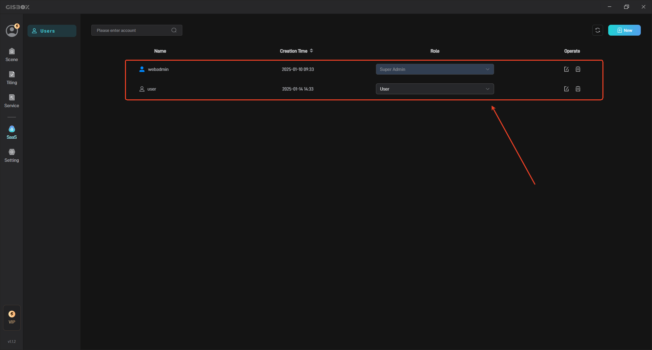Restore down the GISBOX window

click(x=627, y=7)
